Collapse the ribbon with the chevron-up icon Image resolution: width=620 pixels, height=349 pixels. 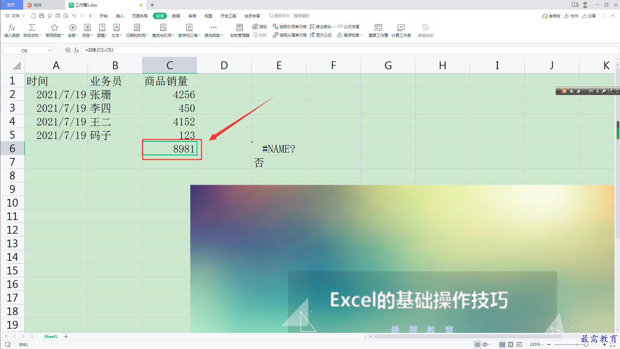pyautogui.click(x=613, y=16)
